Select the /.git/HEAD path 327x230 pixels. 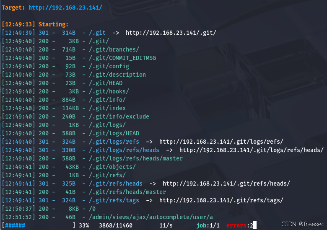pos(106,83)
